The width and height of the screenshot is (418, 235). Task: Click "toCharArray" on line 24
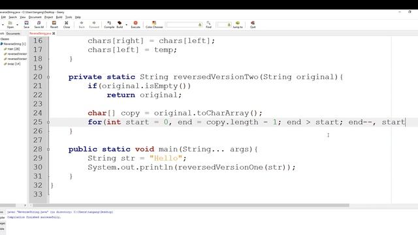tap(223, 113)
